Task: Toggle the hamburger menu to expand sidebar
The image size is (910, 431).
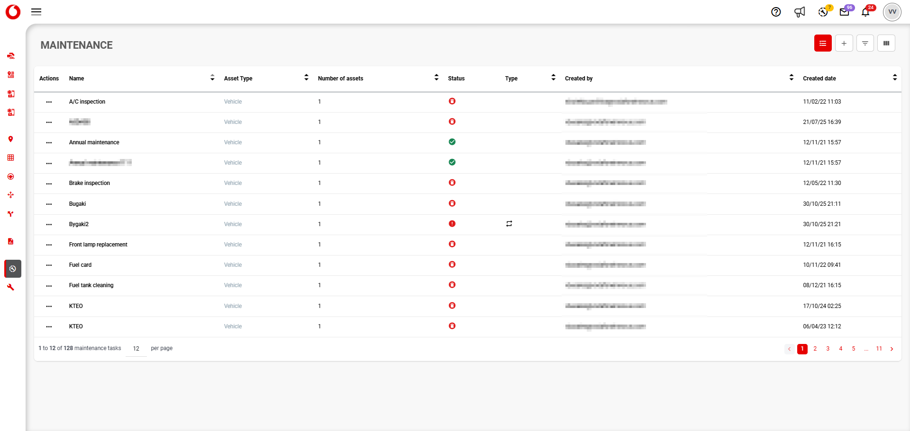Action: pyautogui.click(x=36, y=12)
